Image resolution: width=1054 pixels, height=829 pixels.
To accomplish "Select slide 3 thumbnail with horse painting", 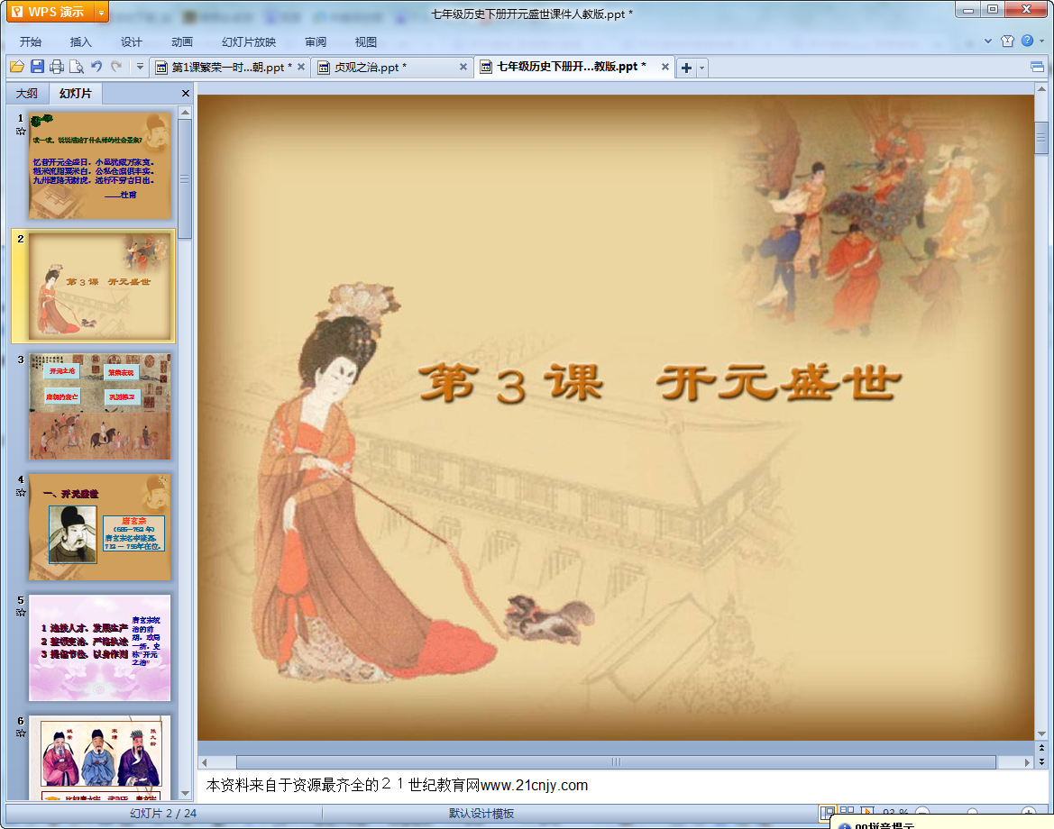I will [99, 406].
